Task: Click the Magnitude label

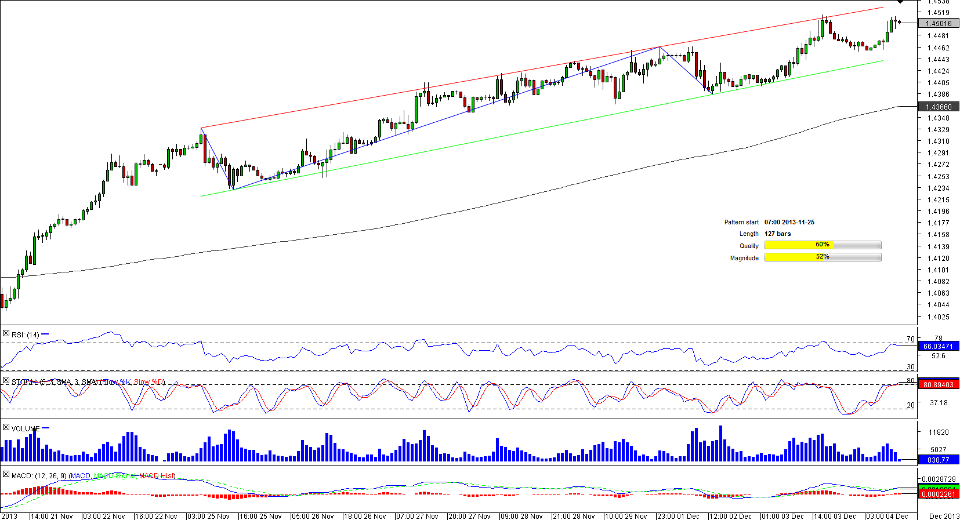Action: (x=744, y=259)
